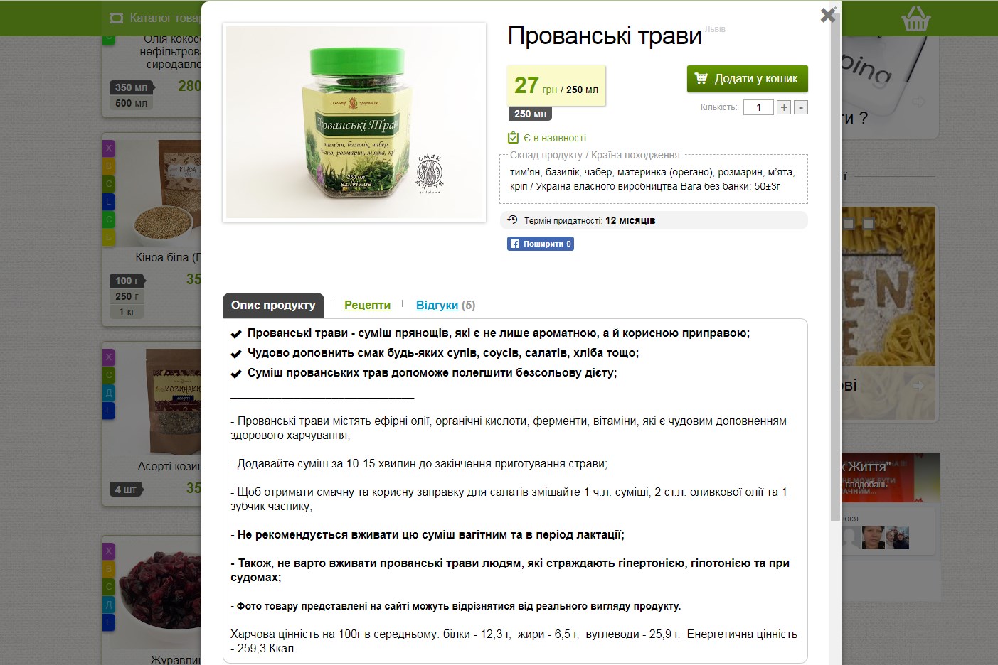Screen dimensions: 998x665
Task: Decrease quantity with the minus button
Action: tap(801, 107)
